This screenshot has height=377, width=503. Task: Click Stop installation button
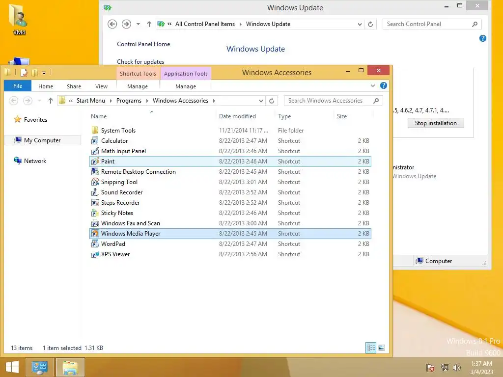436,123
